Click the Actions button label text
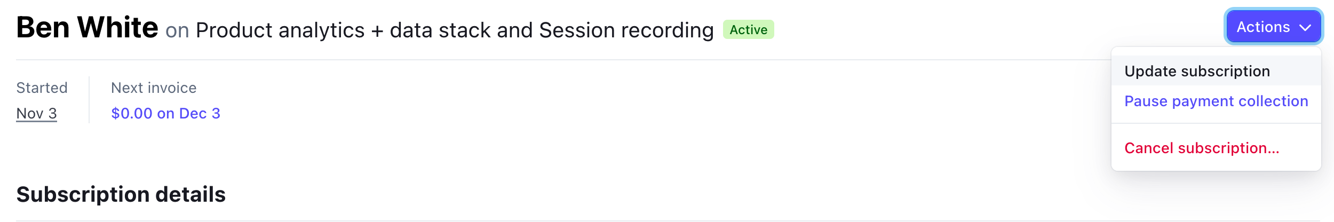This screenshot has height=222, width=1334. [1263, 27]
